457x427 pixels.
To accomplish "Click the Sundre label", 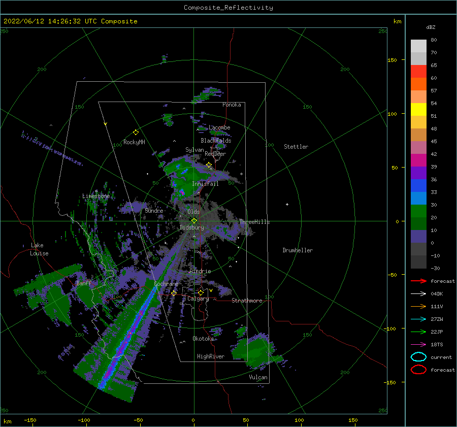I will pos(154,211).
